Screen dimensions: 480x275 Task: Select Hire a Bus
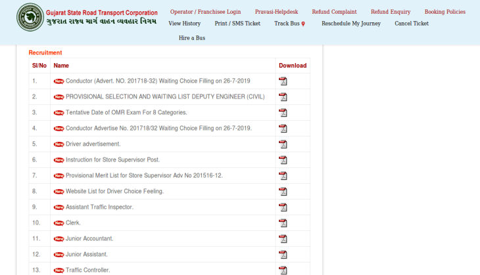tap(192, 38)
